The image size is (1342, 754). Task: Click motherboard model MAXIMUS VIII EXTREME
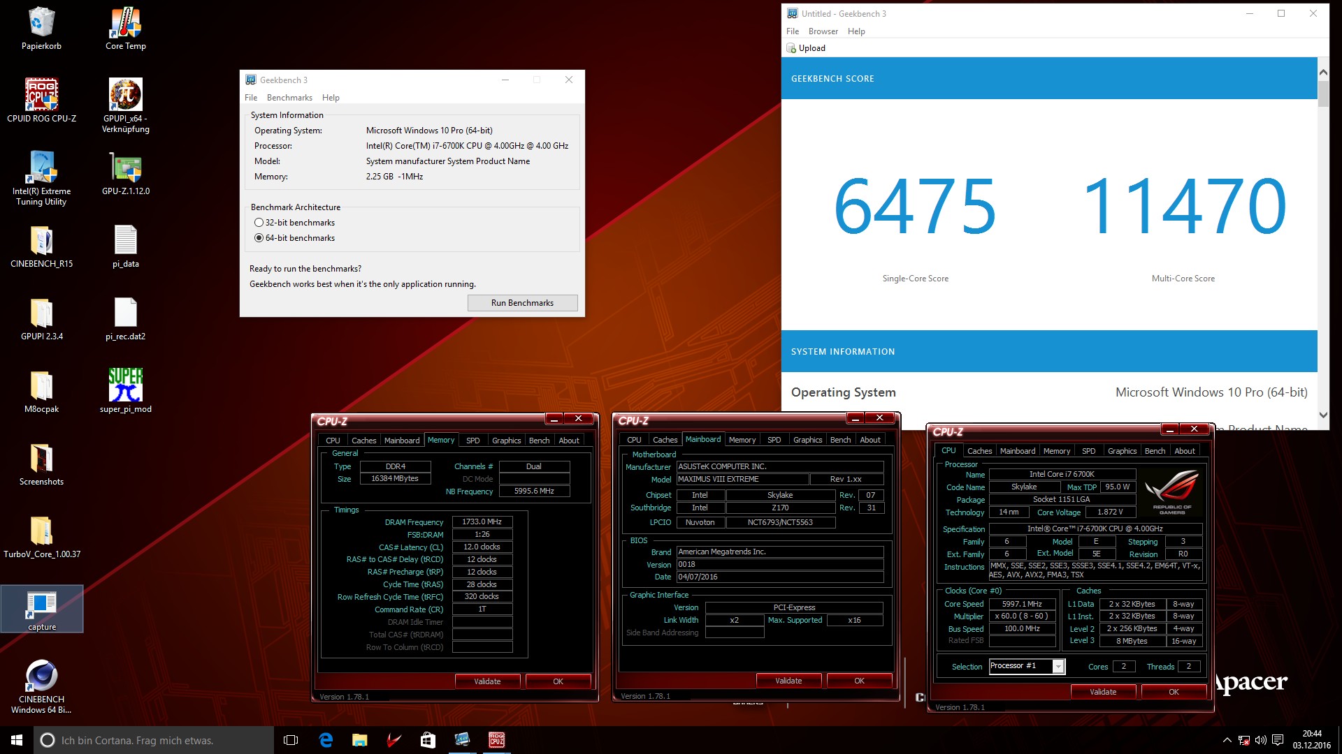click(x=742, y=480)
